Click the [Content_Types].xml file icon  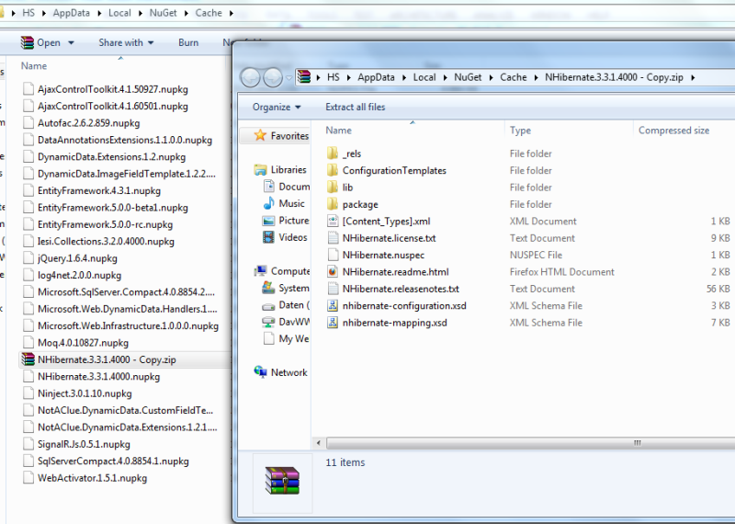[333, 221]
